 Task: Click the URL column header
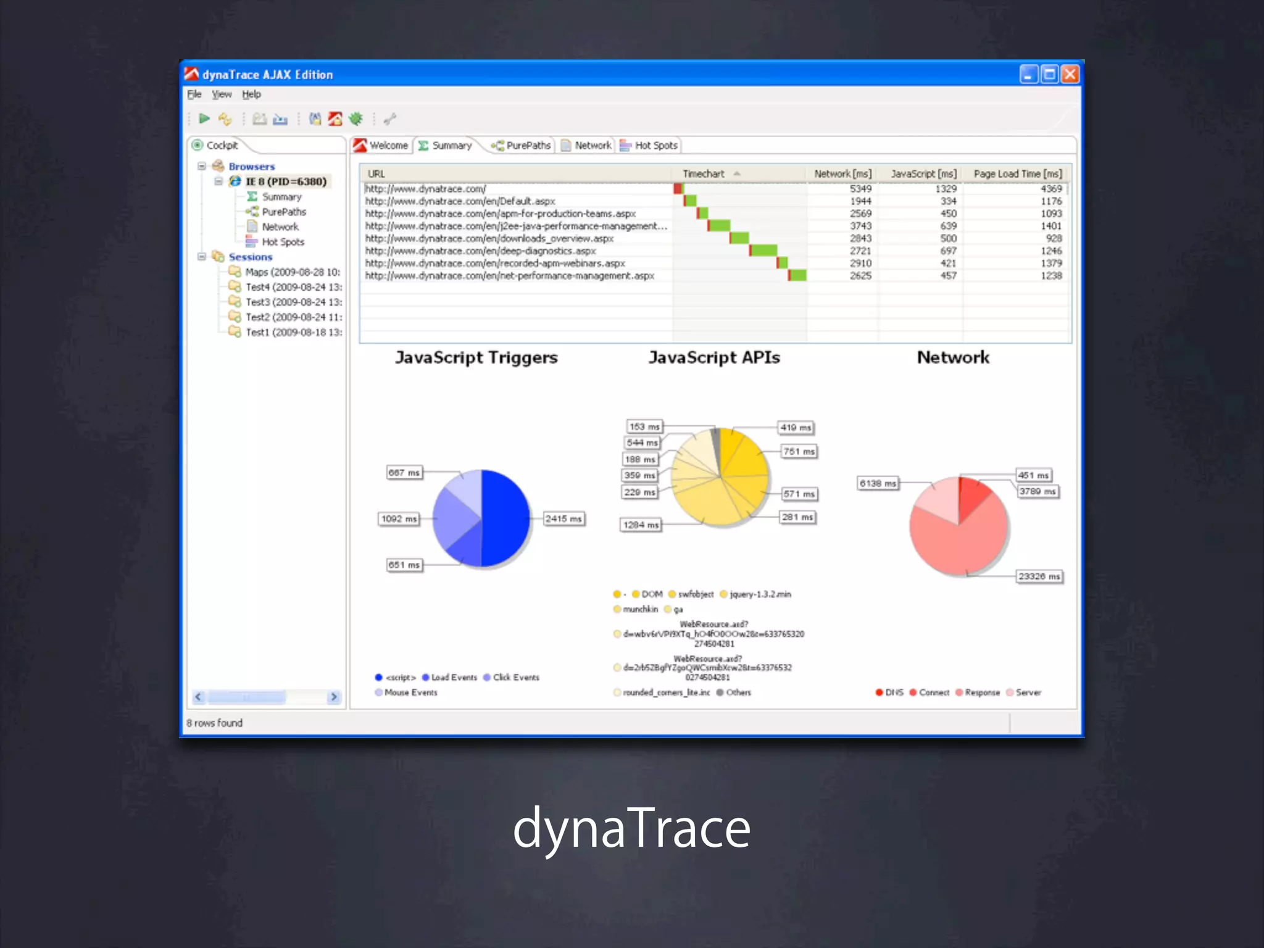click(x=517, y=174)
